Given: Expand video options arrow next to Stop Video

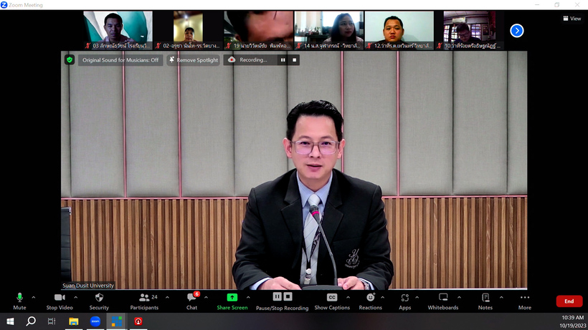Looking at the screenshot, I should tap(74, 297).
